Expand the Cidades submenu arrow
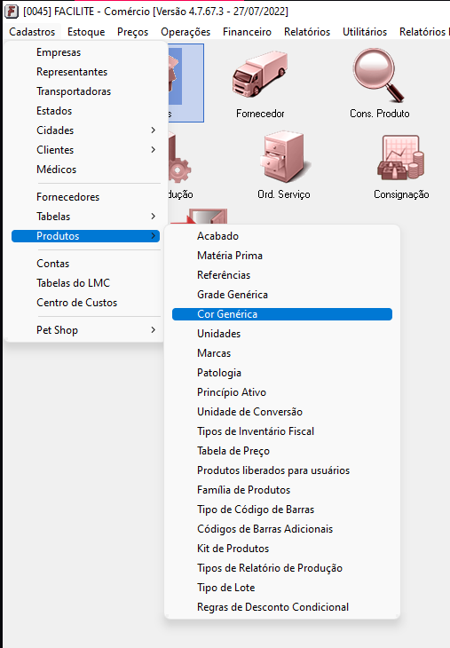Viewport: 450px width, 648px height. click(153, 130)
